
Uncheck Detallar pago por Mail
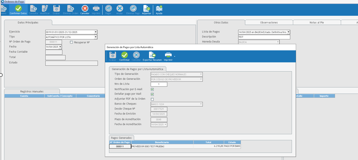coord(152,94)
